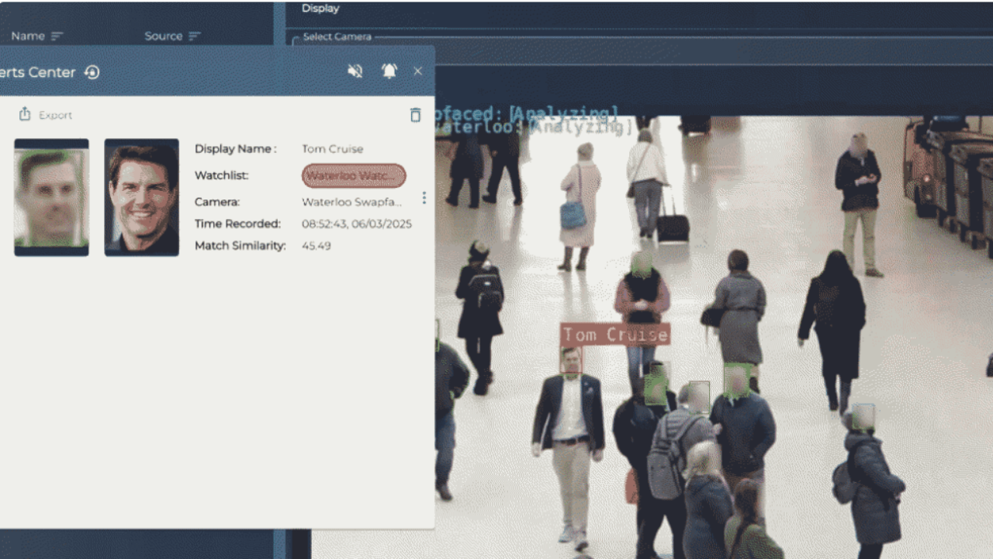Screen dimensions: 993x559
Task: Click the Export share icon
Action: pyautogui.click(x=25, y=114)
